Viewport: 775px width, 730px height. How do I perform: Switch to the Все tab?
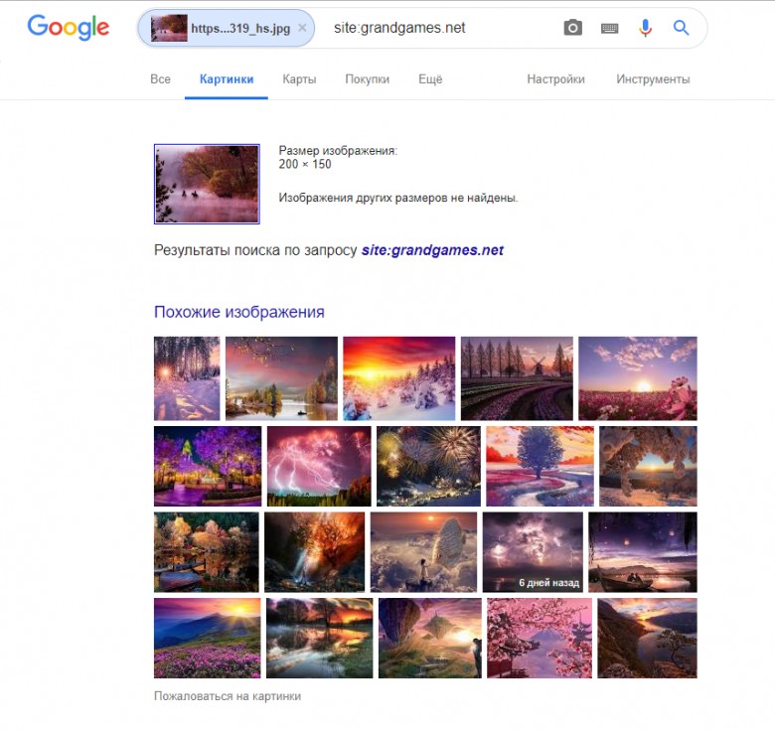160,79
